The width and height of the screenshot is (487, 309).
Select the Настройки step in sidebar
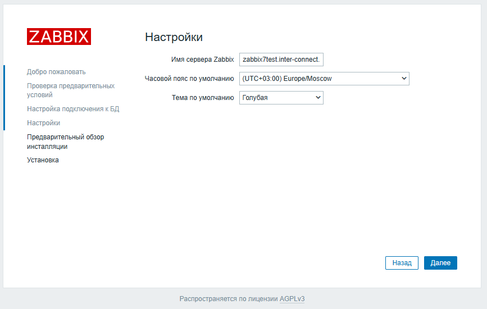[x=43, y=123]
